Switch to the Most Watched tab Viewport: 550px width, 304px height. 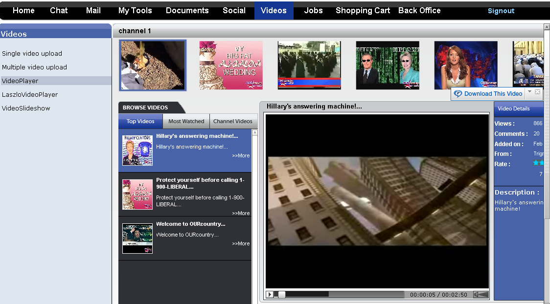pyautogui.click(x=186, y=121)
